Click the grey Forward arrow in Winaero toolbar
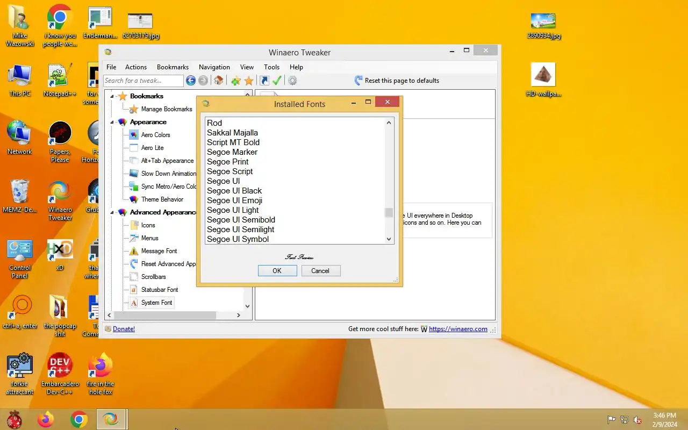The image size is (688, 430). pyautogui.click(x=203, y=81)
